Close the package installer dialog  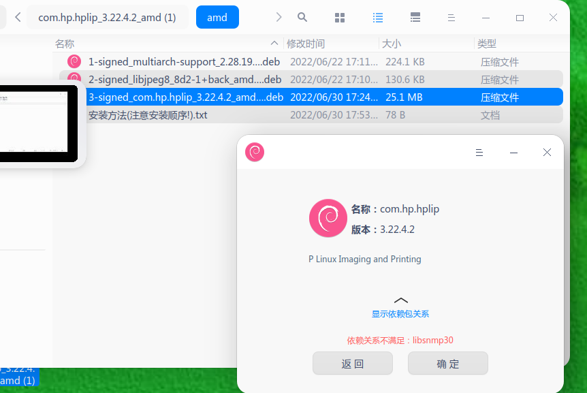(547, 153)
